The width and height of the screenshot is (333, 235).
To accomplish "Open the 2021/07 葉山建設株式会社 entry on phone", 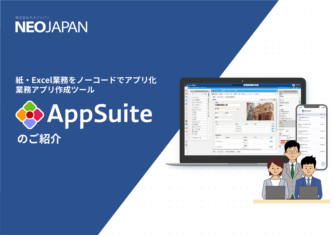I will coord(312,139).
